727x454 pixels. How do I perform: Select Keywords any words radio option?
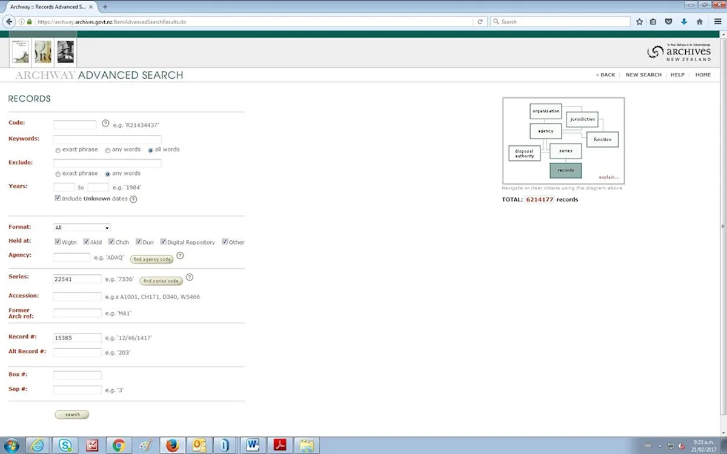point(108,150)
